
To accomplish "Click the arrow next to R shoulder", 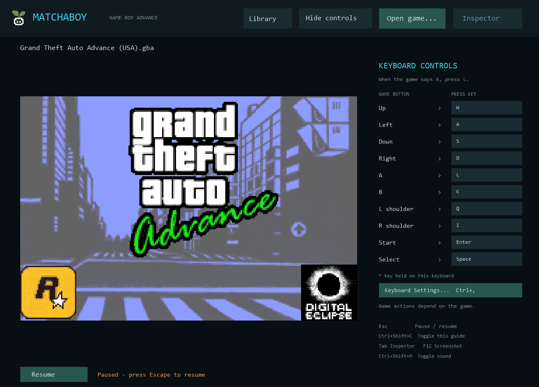I will (440, 226).
